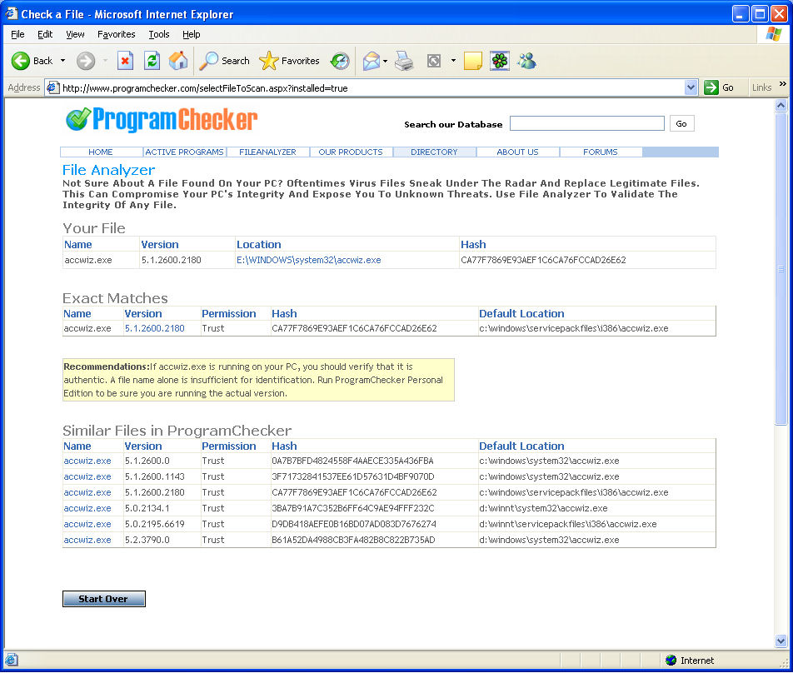793x673 pixels.
Task: Click the File Analyzer heading
Action: click(x=108, y=171)
